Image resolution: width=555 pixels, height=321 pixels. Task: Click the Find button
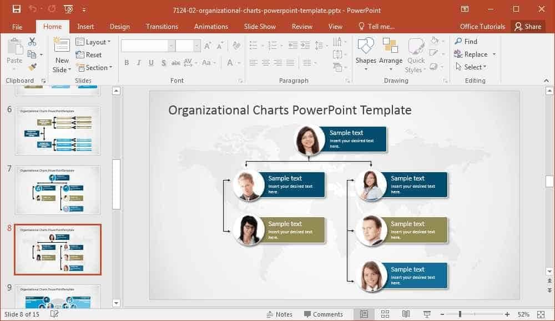466,42
